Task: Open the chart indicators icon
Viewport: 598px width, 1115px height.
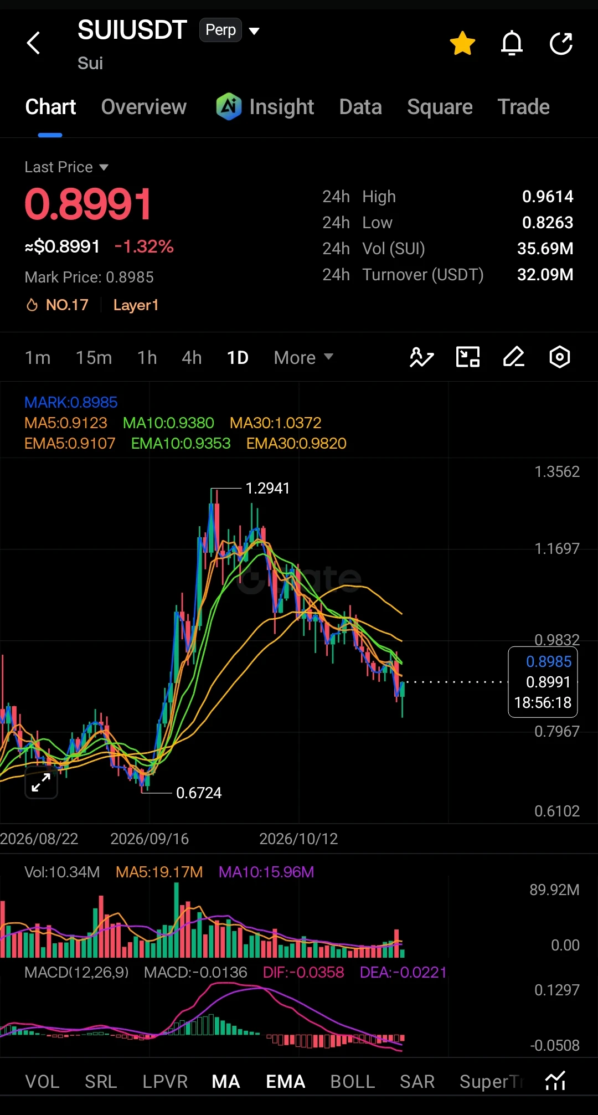Action: [421, 357]
